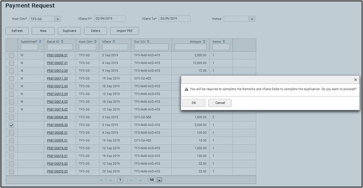This screenshot has width=363, height=188.
Task: Open the rows-per-page dropdown showing 50
Action: click(x=159, y=180)
